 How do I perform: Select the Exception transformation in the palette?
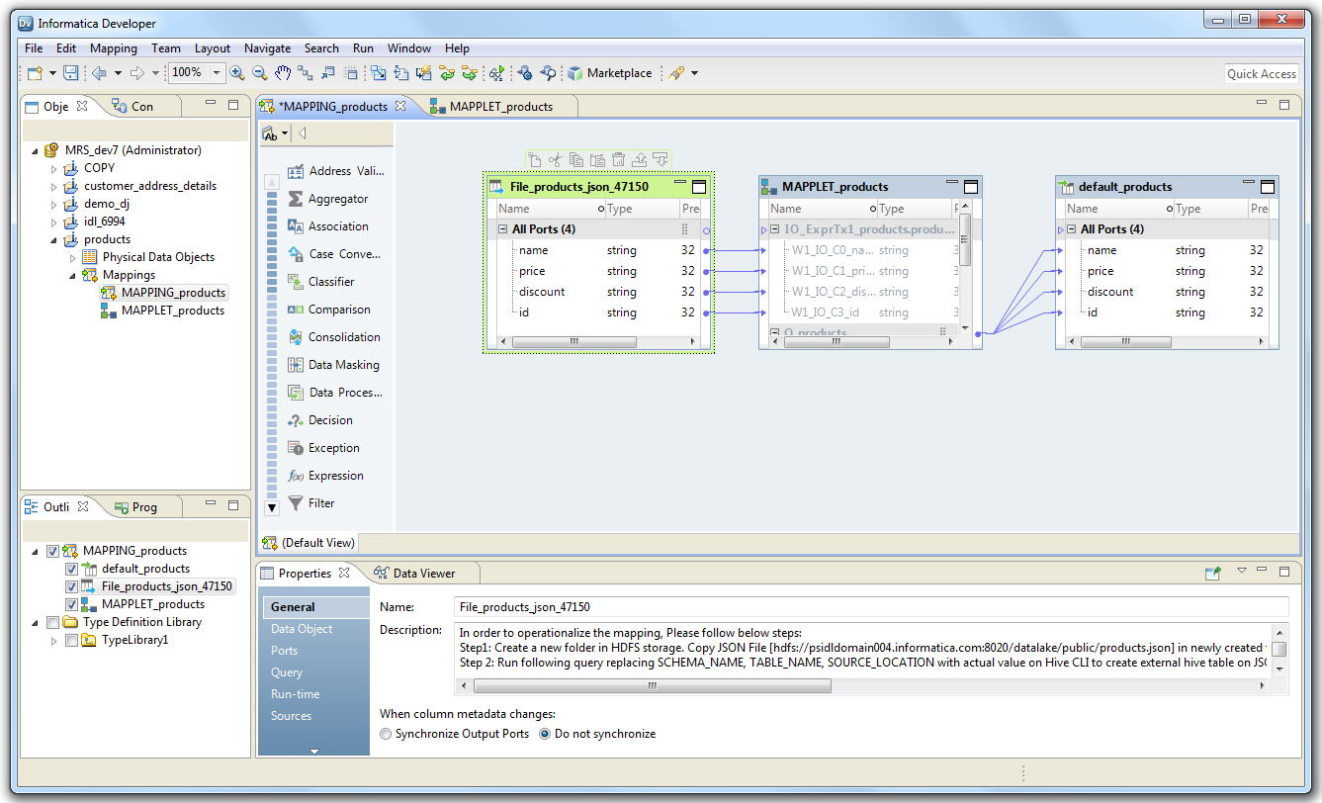(323, 448)
